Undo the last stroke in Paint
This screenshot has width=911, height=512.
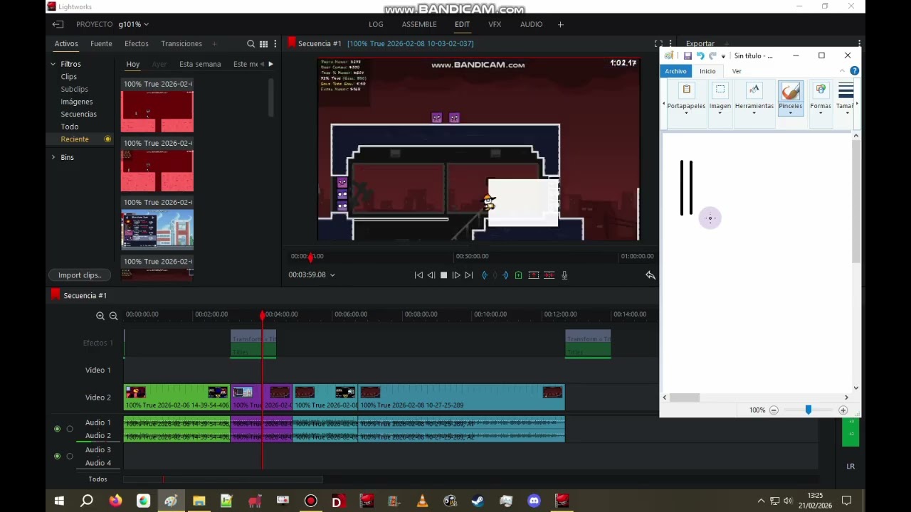(x=700, y=55)
